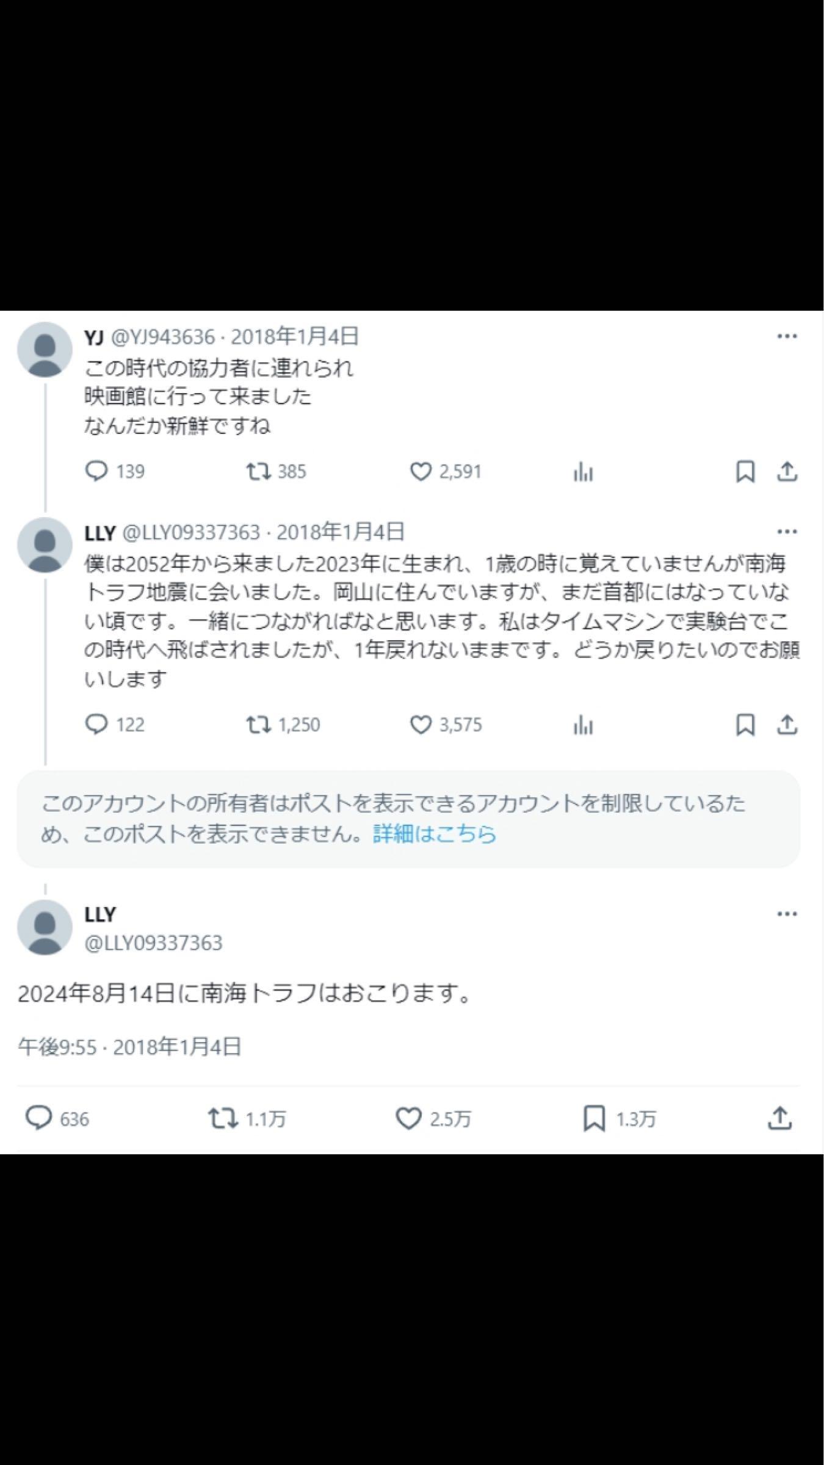Bookmark LLY's 2018年1月4日 reply

pyautogui.click(x=743, y=725)
